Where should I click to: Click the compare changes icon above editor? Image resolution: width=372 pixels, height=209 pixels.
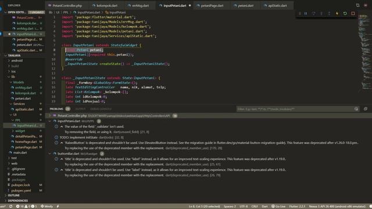(357, 5)
